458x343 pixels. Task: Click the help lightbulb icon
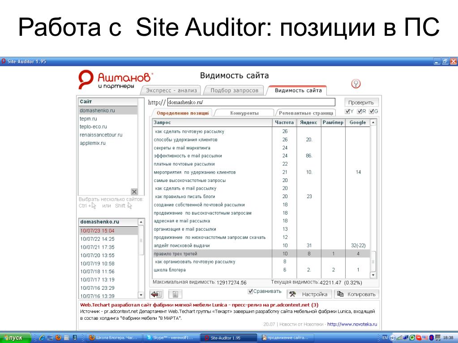pyautogui.click(x=355, y=84)
